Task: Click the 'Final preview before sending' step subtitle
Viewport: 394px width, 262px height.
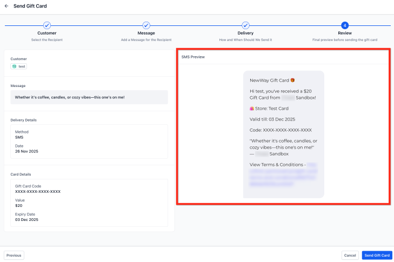Action: coord(345,40)
